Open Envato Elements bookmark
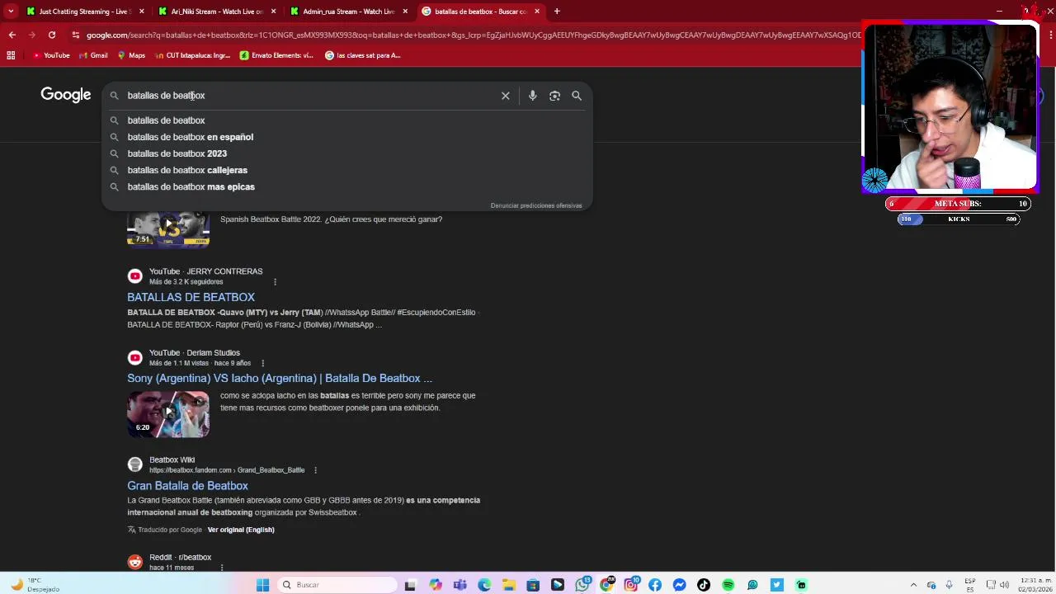This screenshot has height=594, width=1056. (276, 55)
